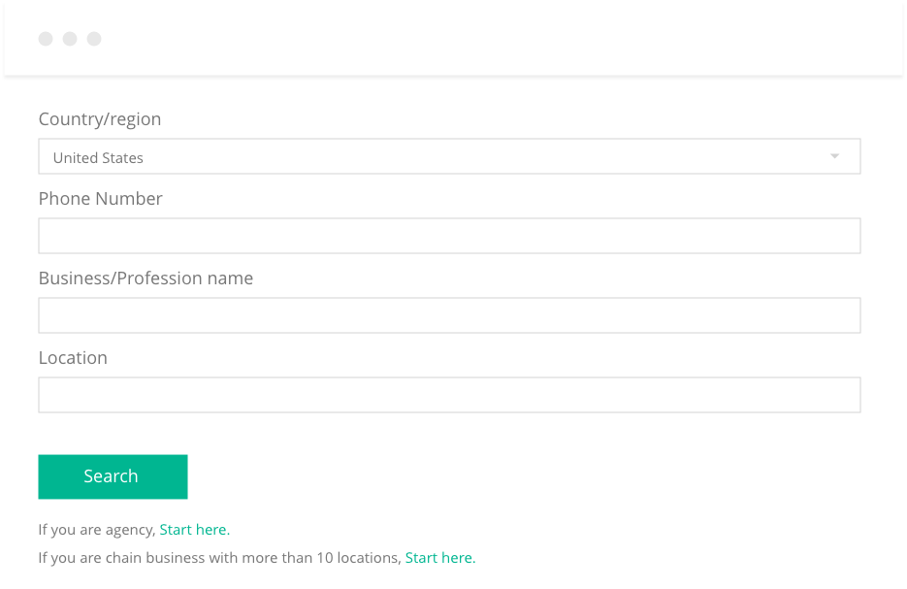Viewport: 907px width, 589px height.
Task: Click the 'If you are agency' text
Action: 97,530
